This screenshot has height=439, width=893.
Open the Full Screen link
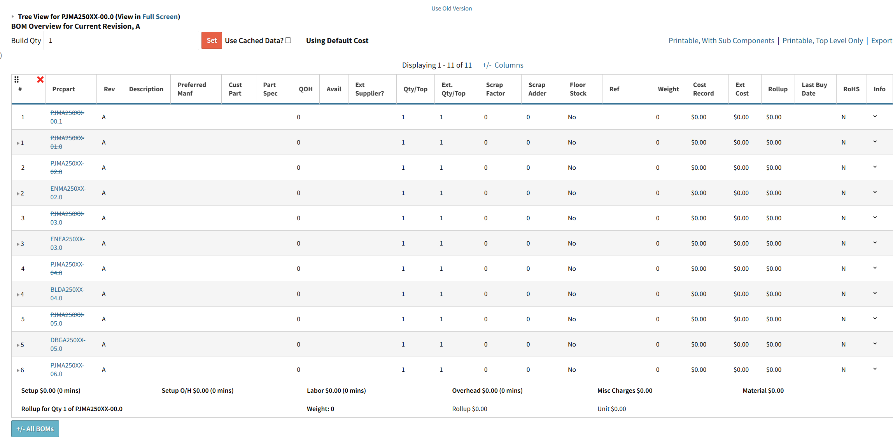point(160,17)
